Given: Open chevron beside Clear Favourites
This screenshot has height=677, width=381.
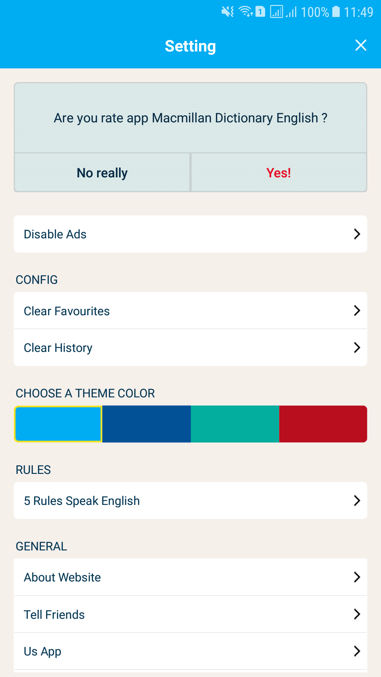Looking at the screenshot, I should 357,311.
